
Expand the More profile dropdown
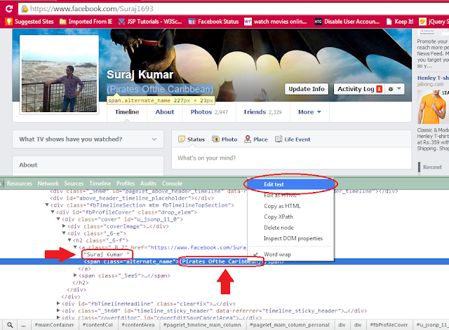coord(309,112)
